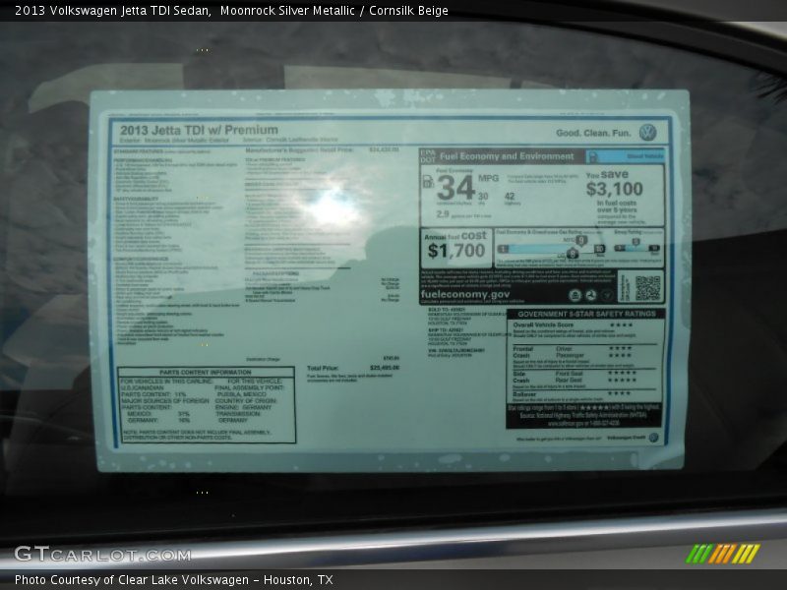The image size is (787, 590).
Task: Click the Parts Content Information box
Action: [x=206, y=404]
